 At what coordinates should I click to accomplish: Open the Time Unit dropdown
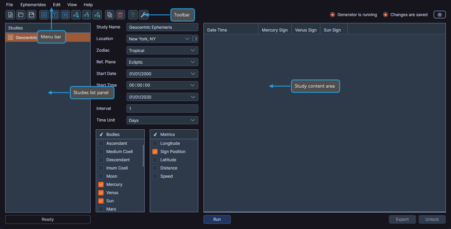(x=162, y=120)
